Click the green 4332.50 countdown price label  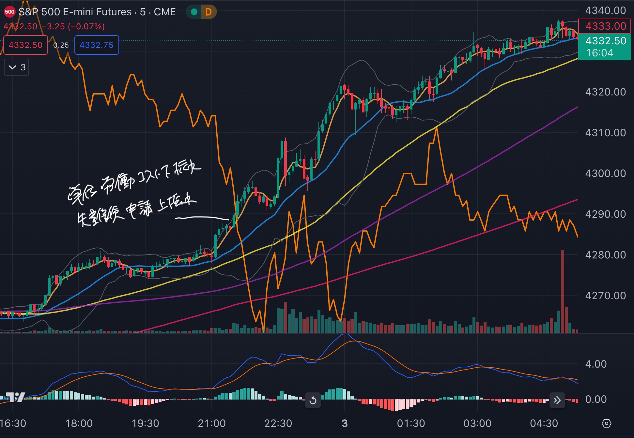[x=604, y=47]
